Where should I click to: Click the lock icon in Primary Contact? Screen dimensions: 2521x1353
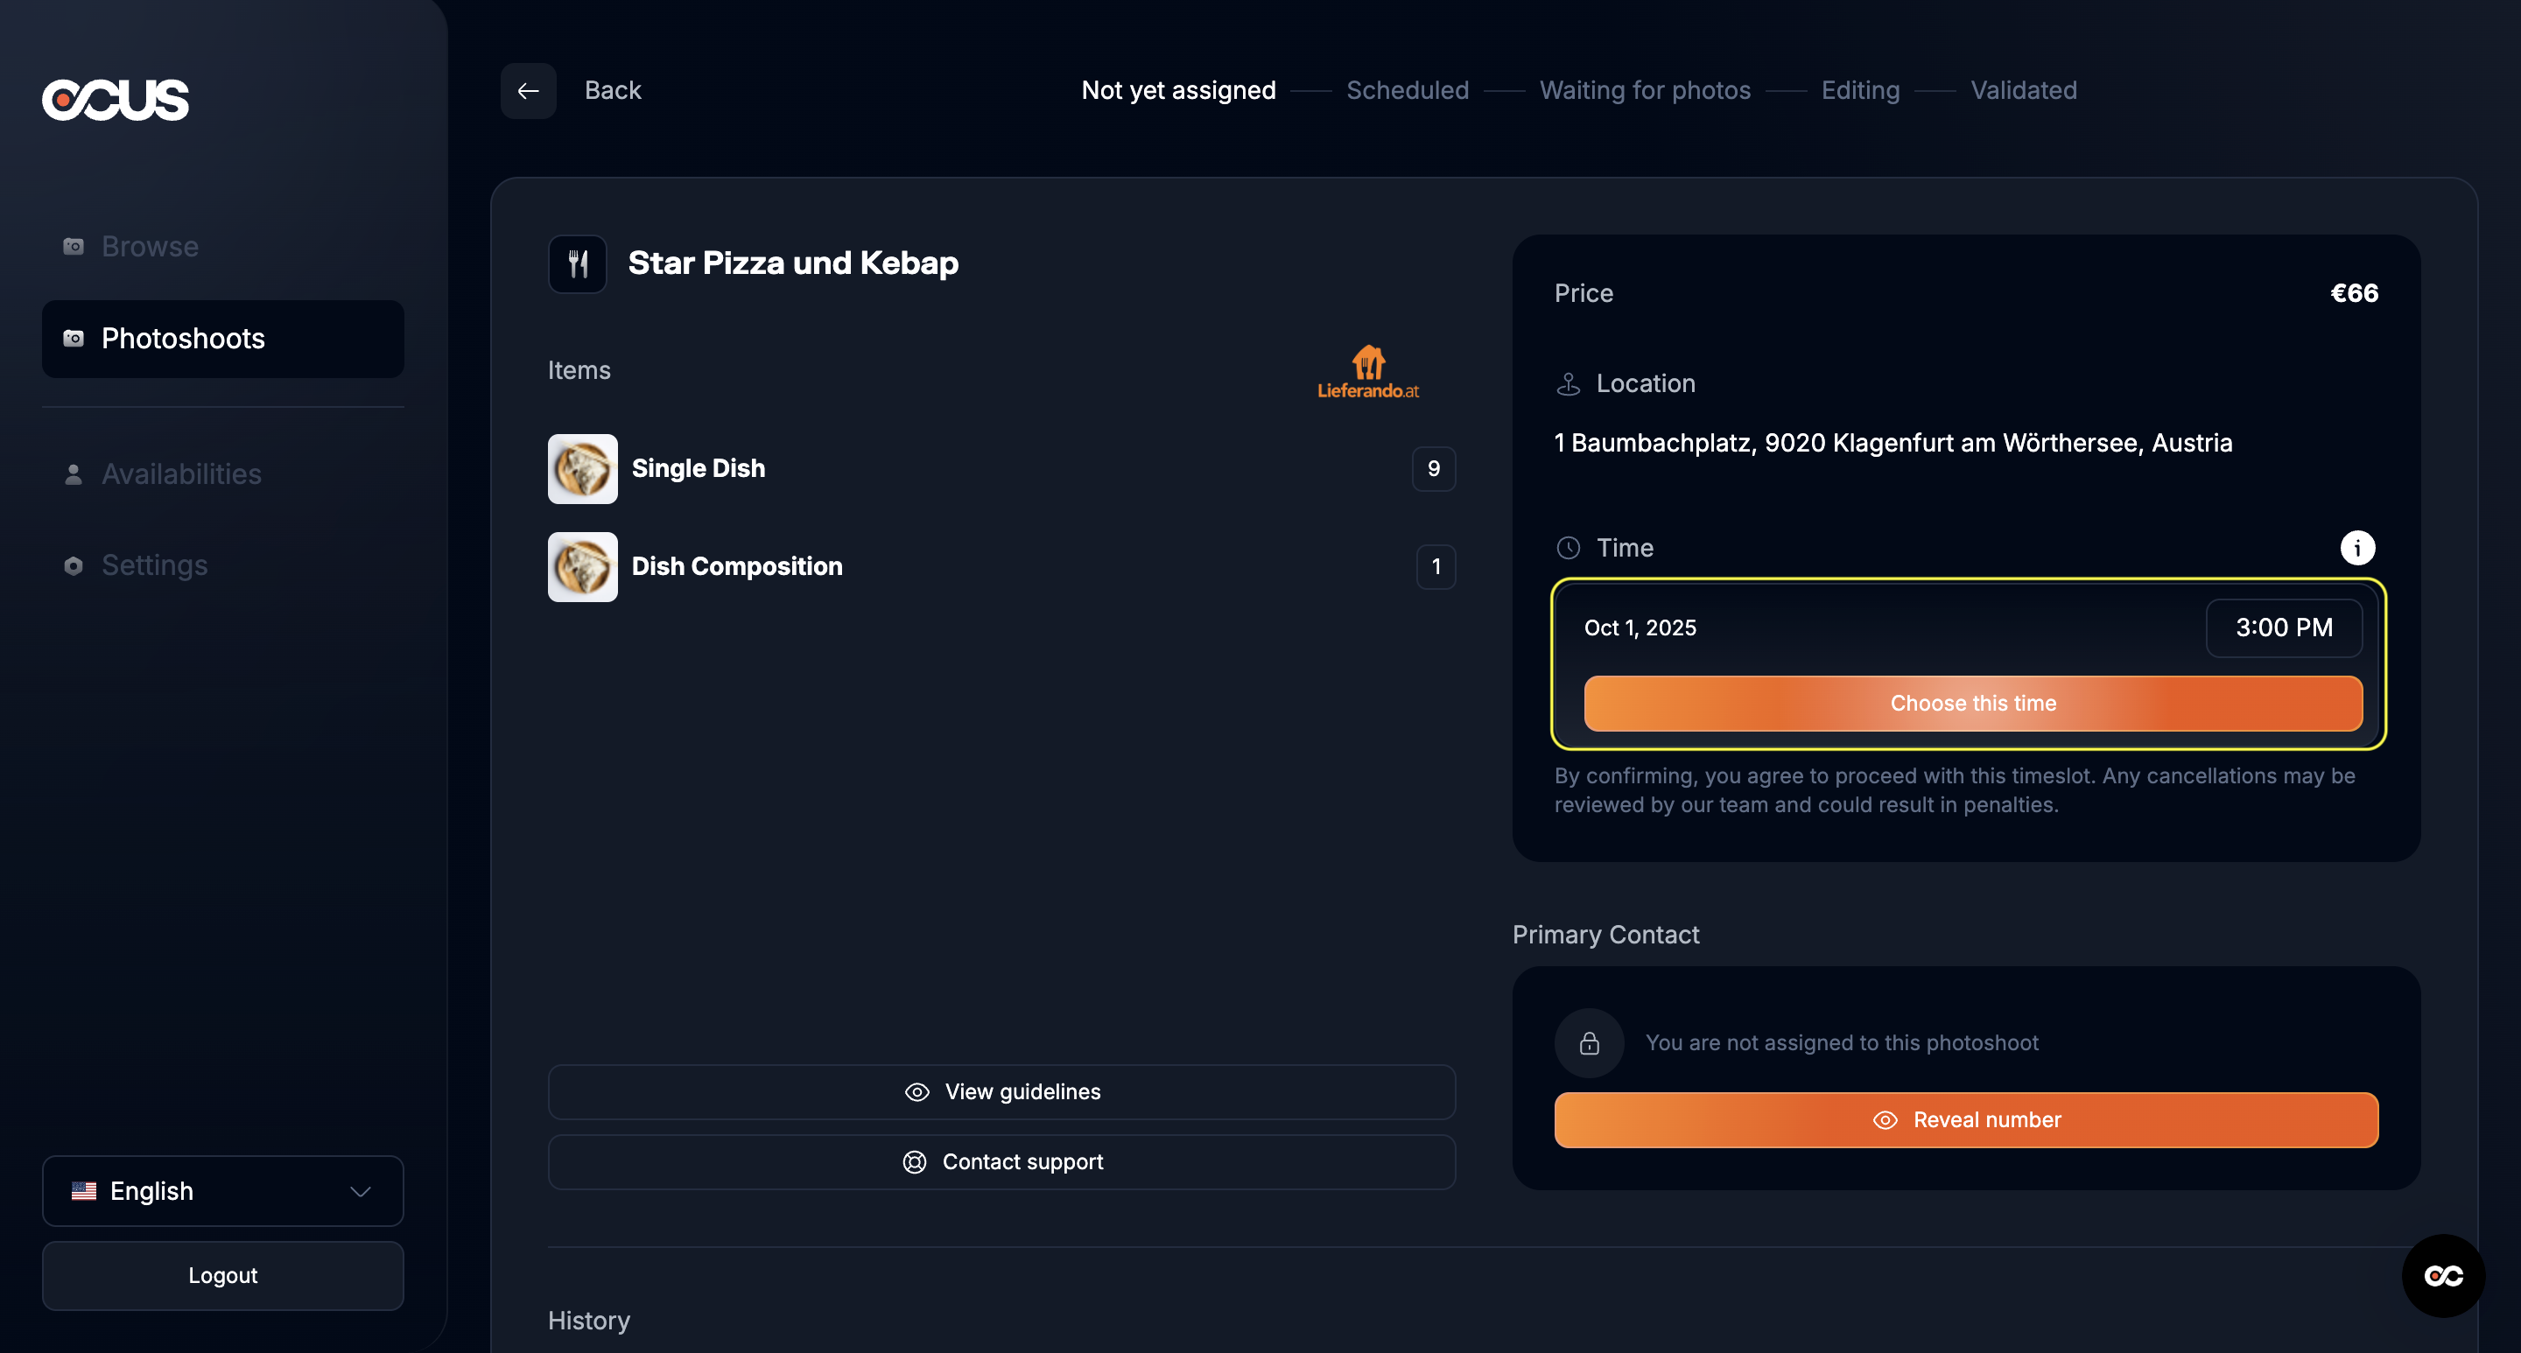[x=1589, y=1043]
